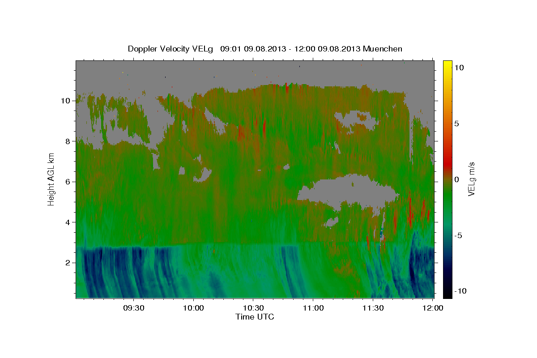Click the height tick label '2'
The width and height of the screenshot is (537, 358).
(68, 263)
